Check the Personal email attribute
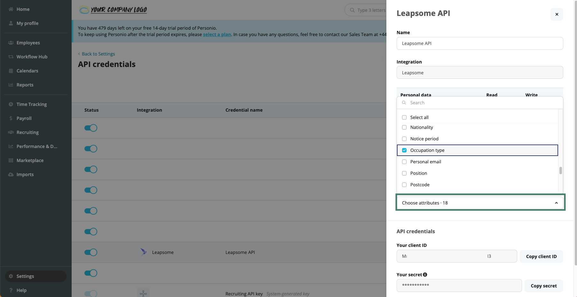The width and height of the screenshot is (577, 297). (404, 162)
